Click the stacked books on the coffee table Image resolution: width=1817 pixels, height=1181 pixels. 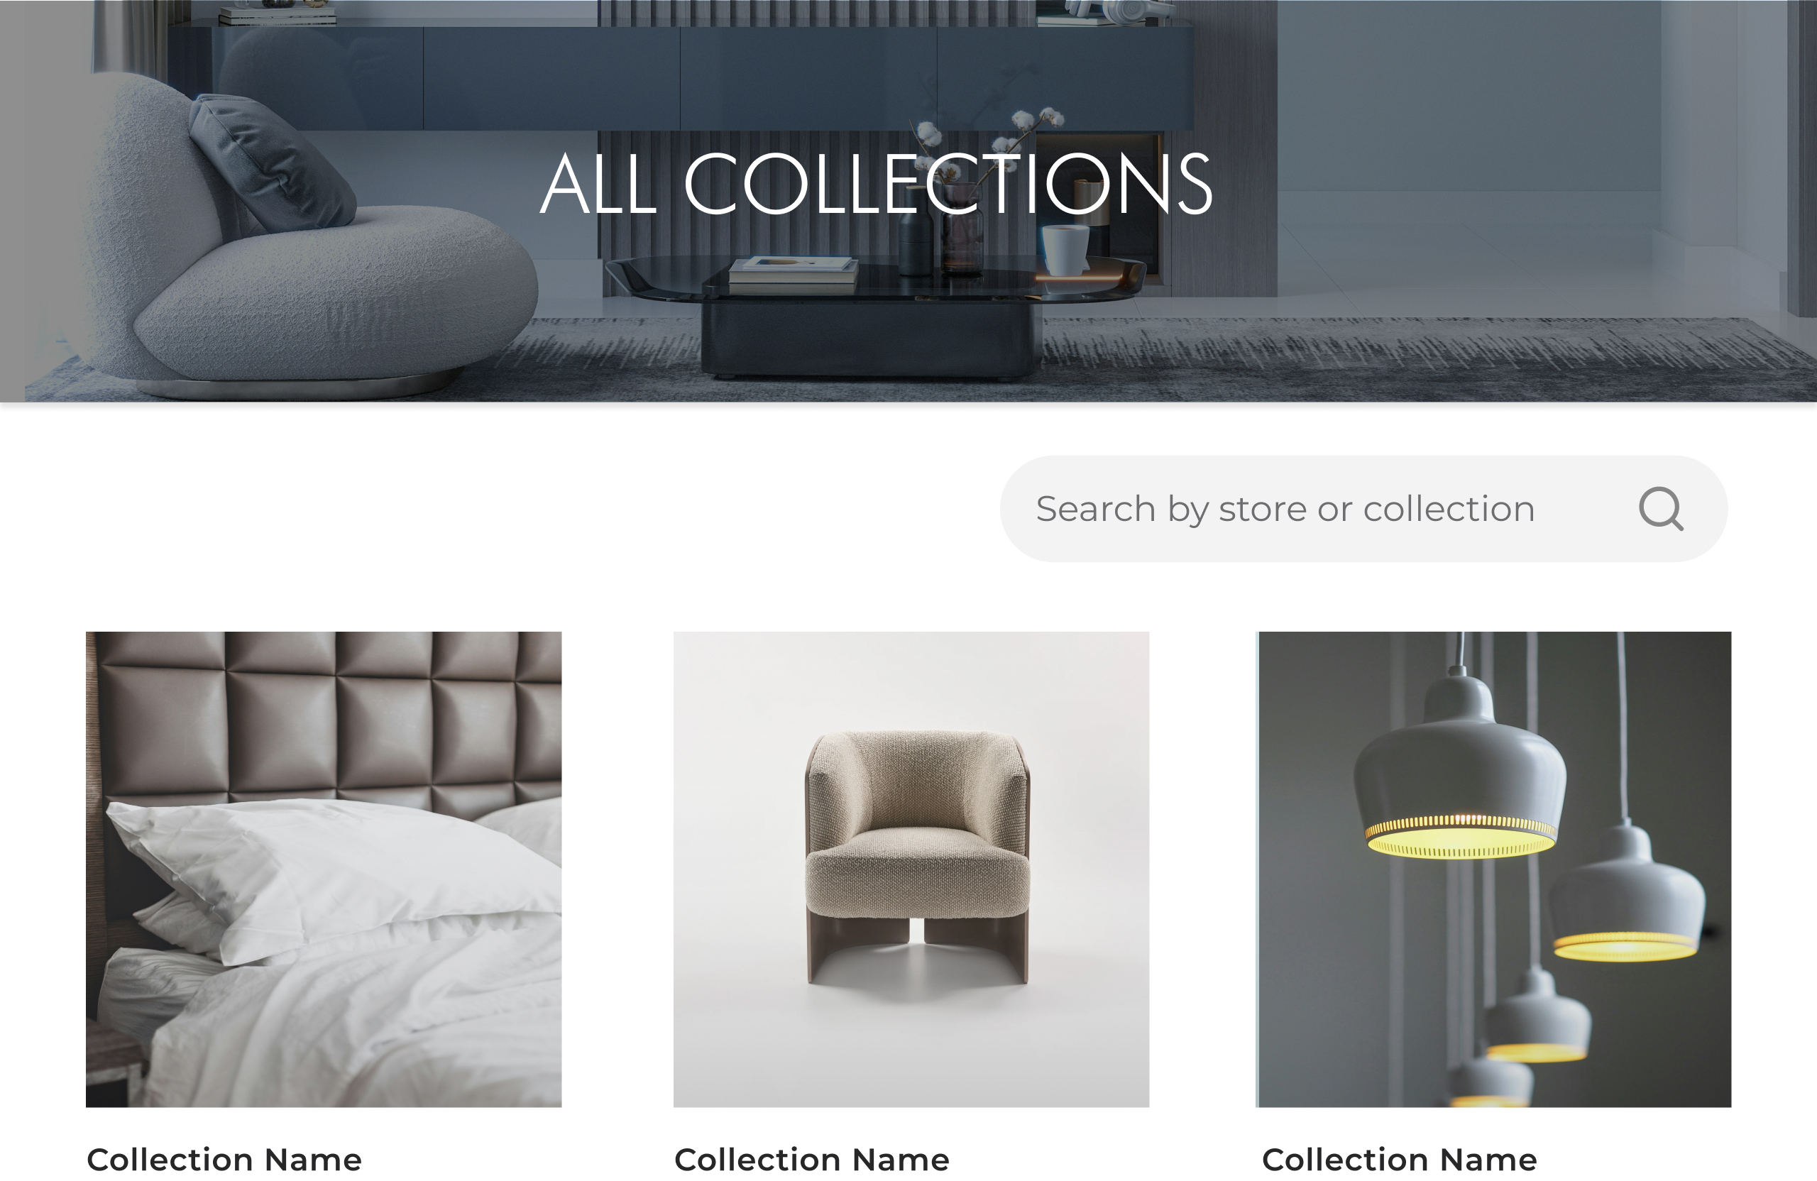[x=793, y=275]
